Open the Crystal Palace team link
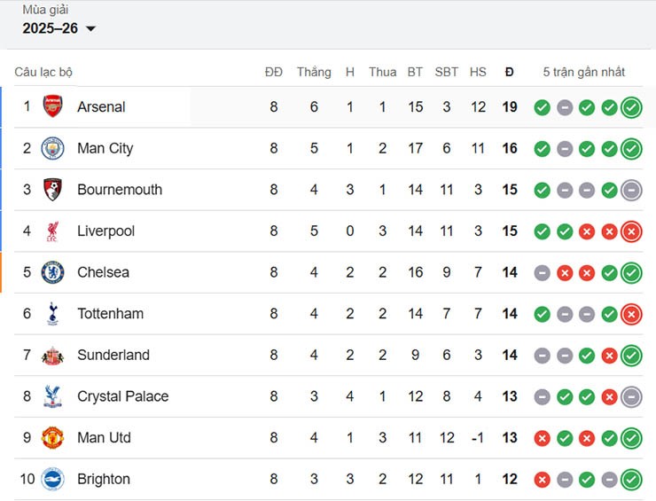The image size is (656, 501). (122, 396)
